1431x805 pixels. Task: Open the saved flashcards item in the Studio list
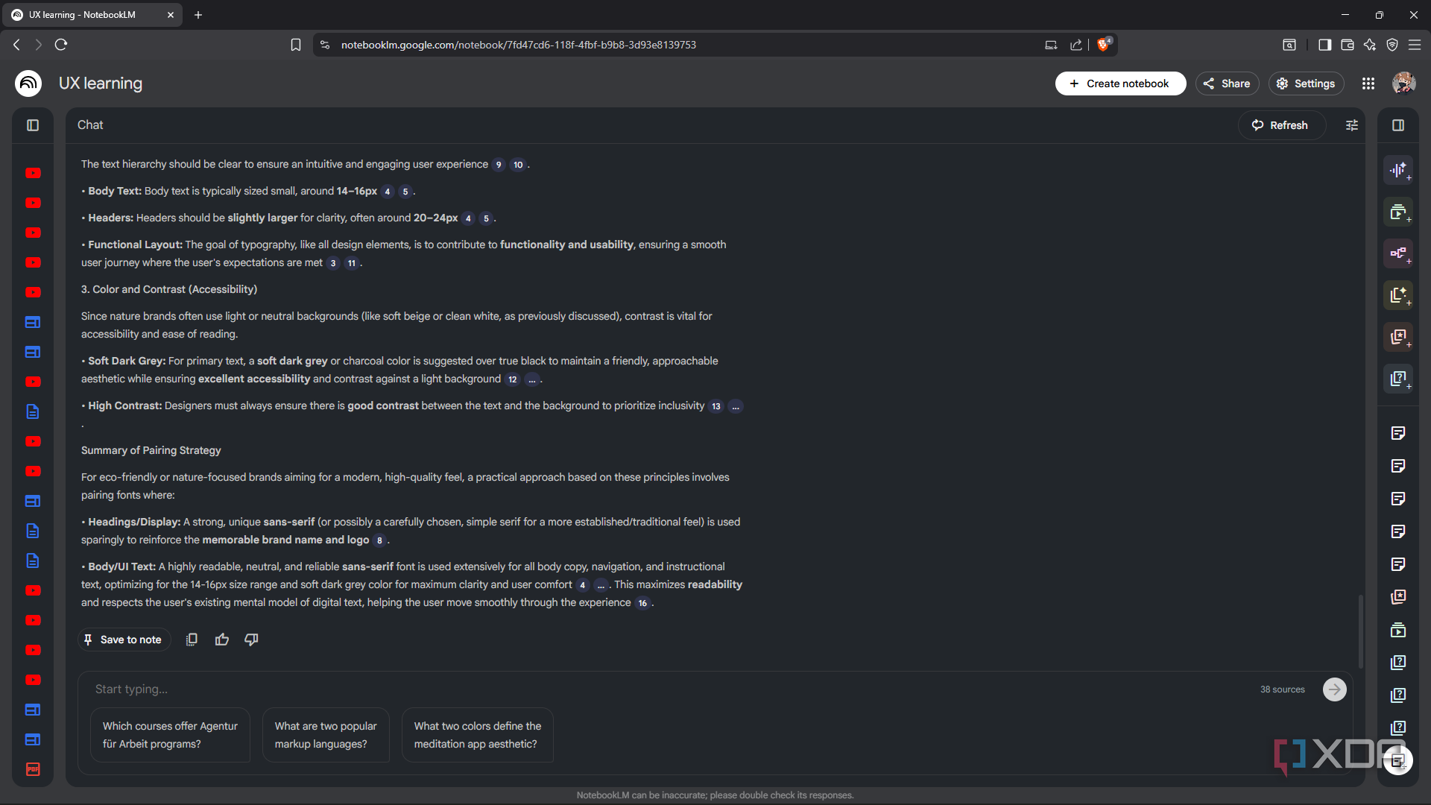coord(1398,597)
